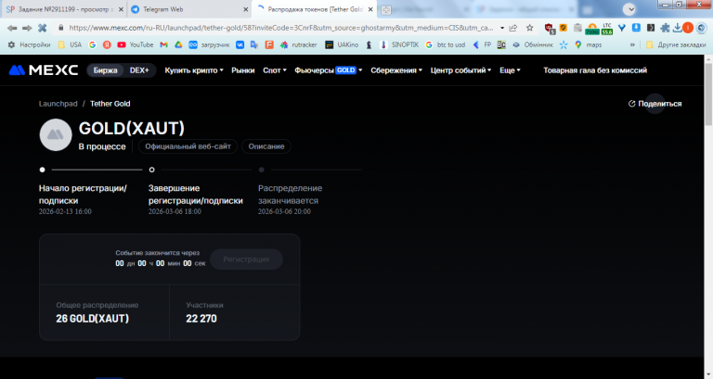This screenshot has height=379, width=713.
Task: Switch to the DEX+ toggle option
Action: pos(139,70)
